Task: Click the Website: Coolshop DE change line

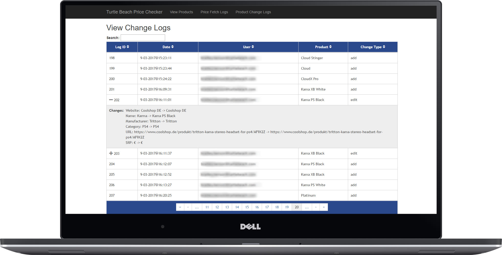Action: 156,110
